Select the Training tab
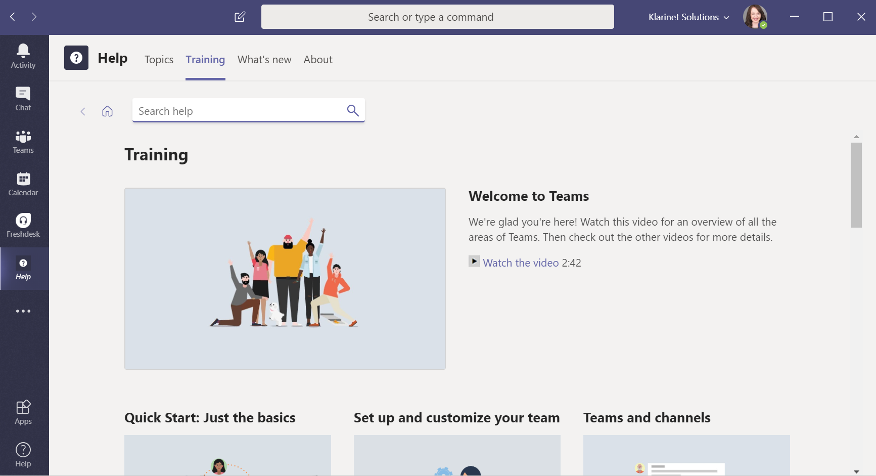The image size is (876, 476). (x=205, y=60)
